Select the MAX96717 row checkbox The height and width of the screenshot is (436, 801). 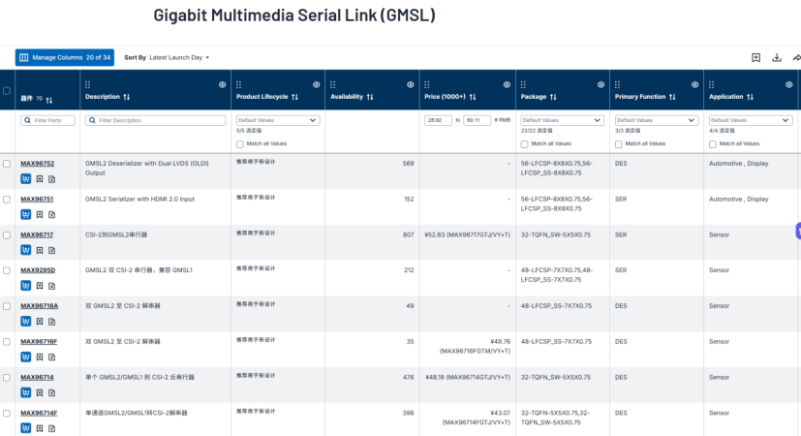[7, 235]
